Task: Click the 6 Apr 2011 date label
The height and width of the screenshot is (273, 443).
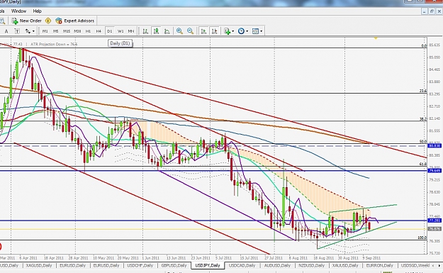Action: (28, 258)
